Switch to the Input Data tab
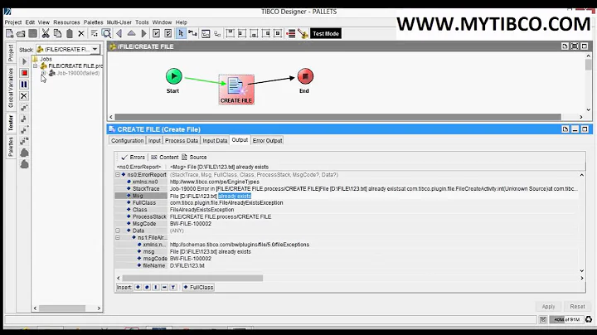This screenshot has height=335, width=597. (215, 140)
